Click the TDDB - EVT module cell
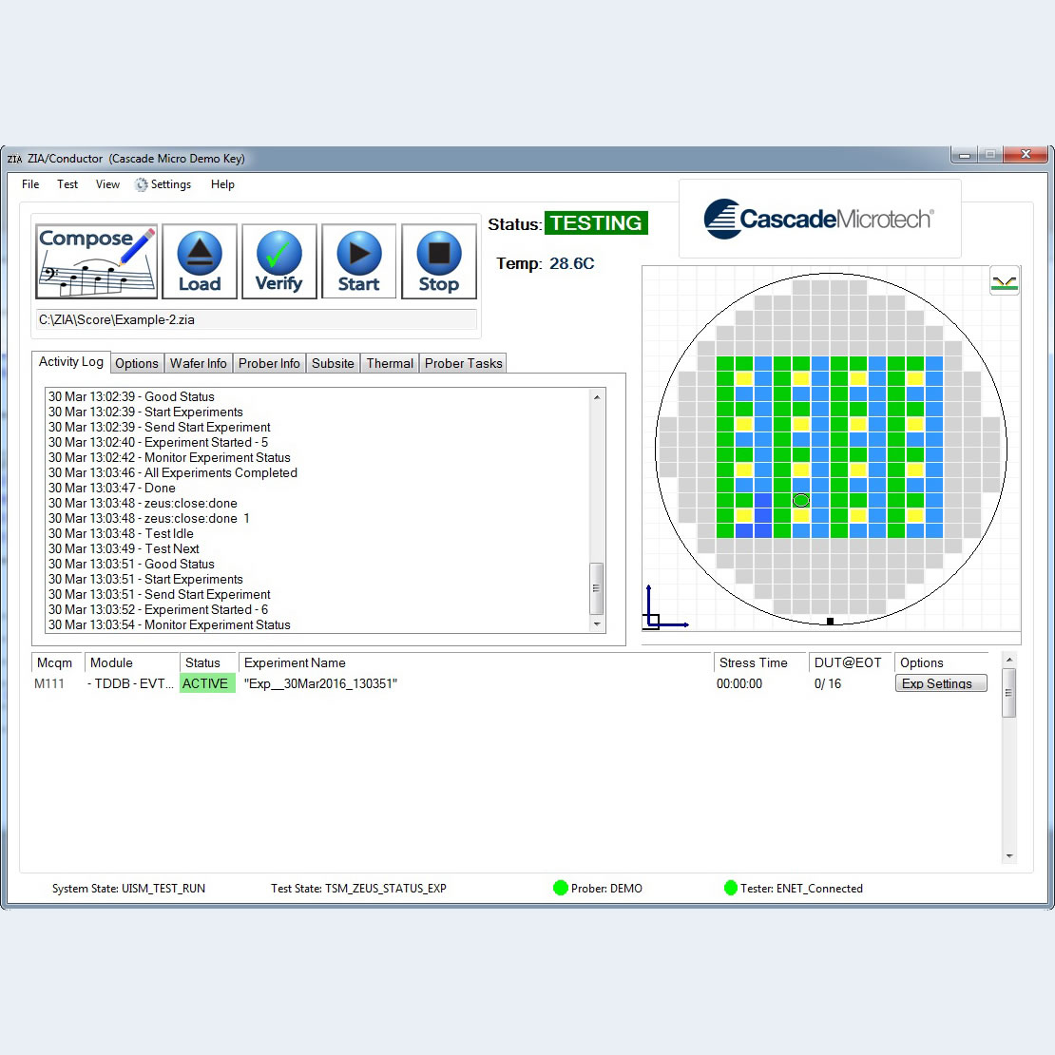 pos(130,683)
